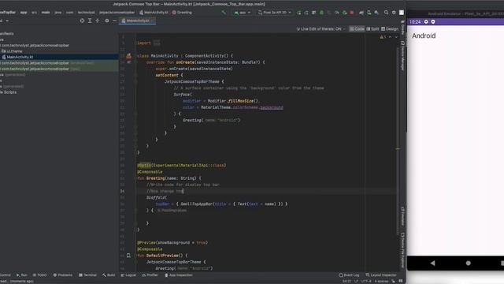Click the Make Project hammer icon
504x284 pixels.
click(224, 13)
